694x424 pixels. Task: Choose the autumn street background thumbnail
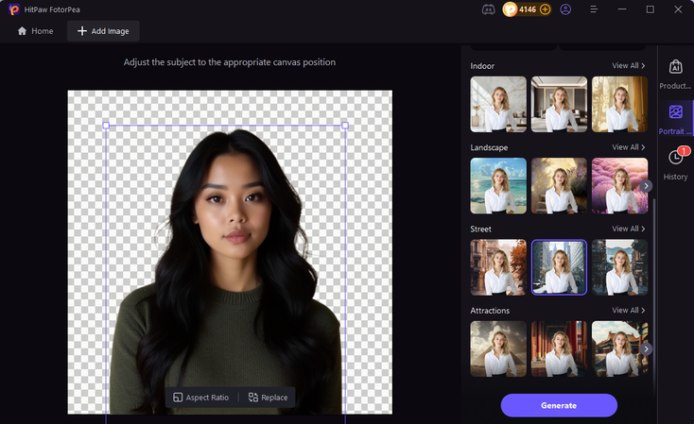click(x=498, y=267)
